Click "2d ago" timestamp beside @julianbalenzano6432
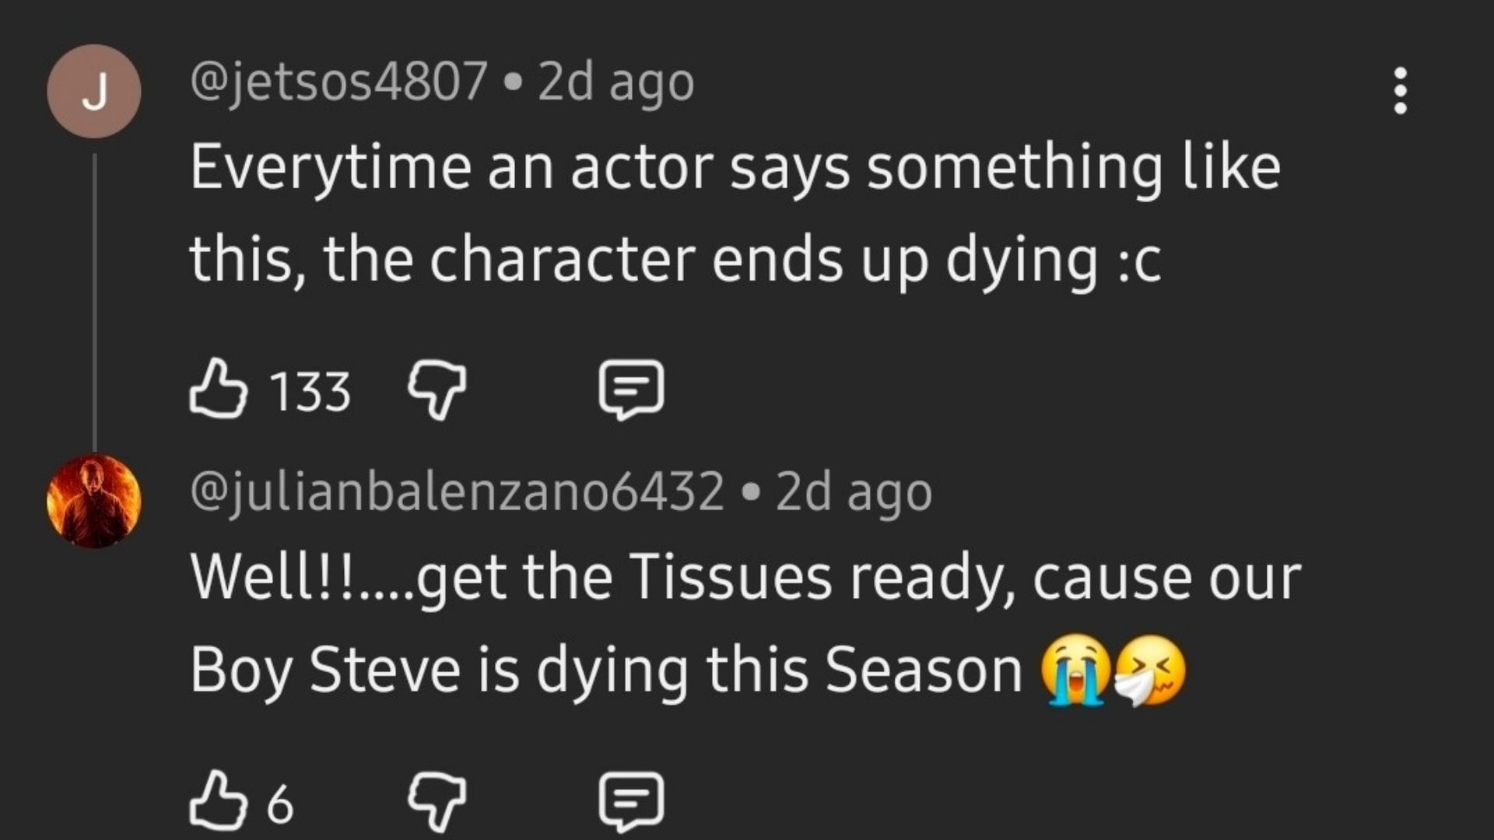 pos(854,492)
